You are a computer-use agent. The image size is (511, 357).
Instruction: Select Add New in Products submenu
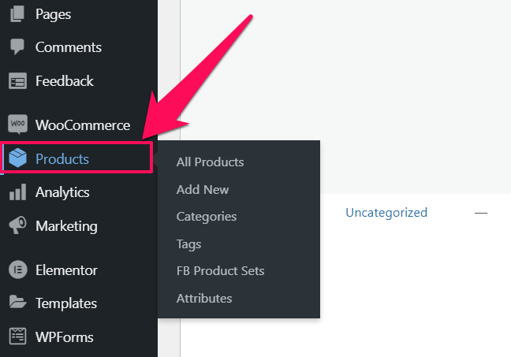click(203, 190)
